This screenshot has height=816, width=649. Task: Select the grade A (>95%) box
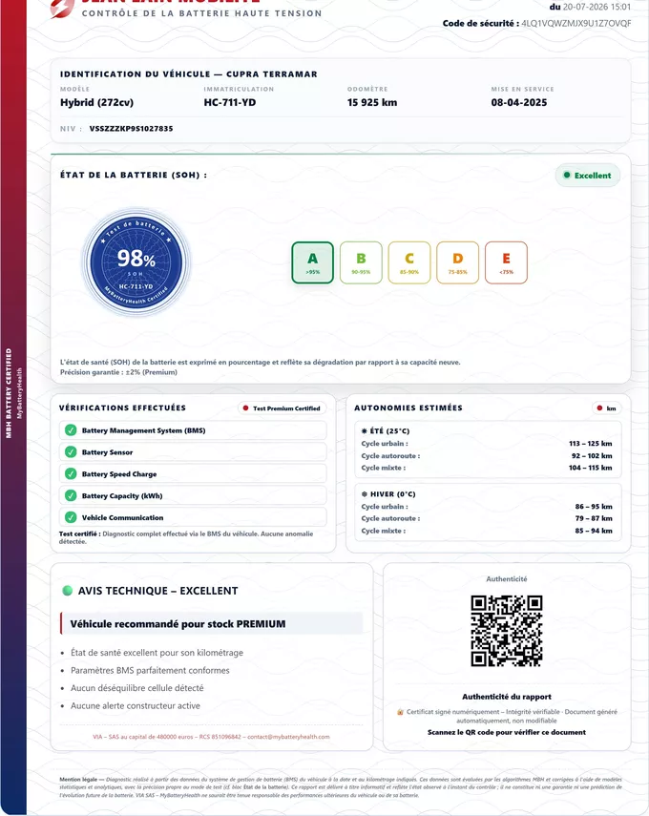click(x=313, y=262)
